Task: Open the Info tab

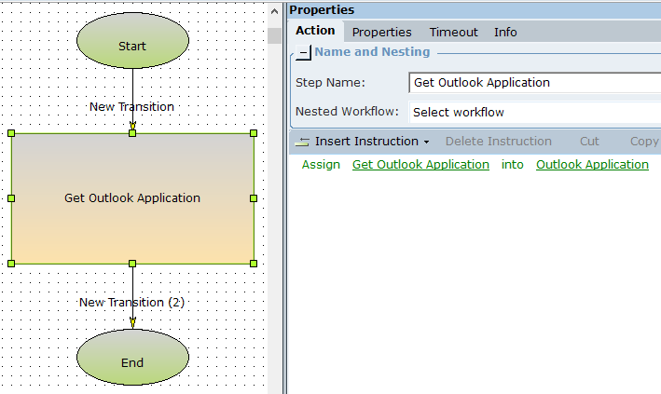Action: (505, 32)
